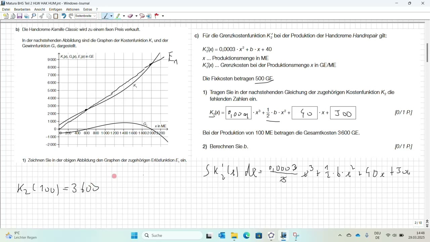Undo the last ink stroke
The width and height of the screenshot is (430, 242).
point(64,16)
